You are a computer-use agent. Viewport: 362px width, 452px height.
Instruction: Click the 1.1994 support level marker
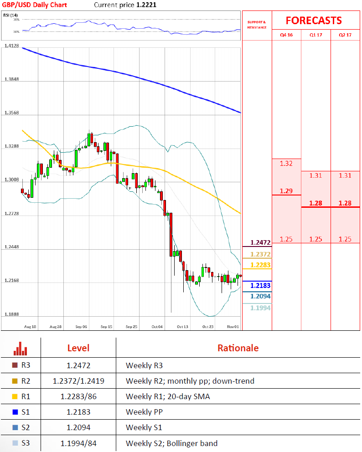coord(260,308)
